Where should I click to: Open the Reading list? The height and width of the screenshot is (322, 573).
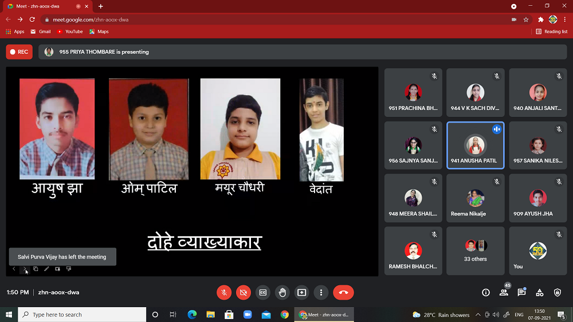(x=552, y=32)
